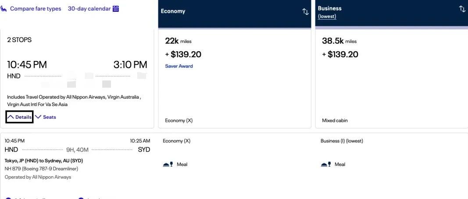
Task: Select the Business column header
Action: (x=329, y=8)
